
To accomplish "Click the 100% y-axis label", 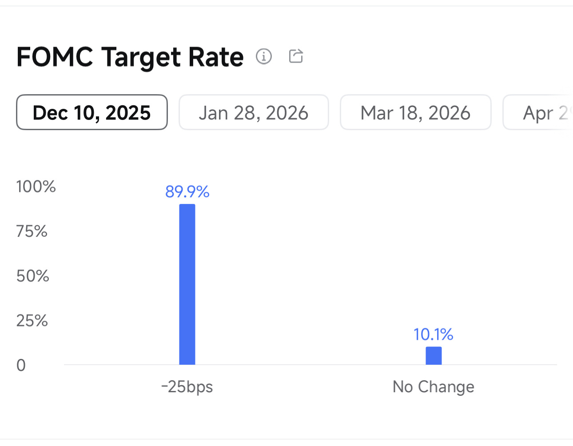I will click(x=36, y=186).
